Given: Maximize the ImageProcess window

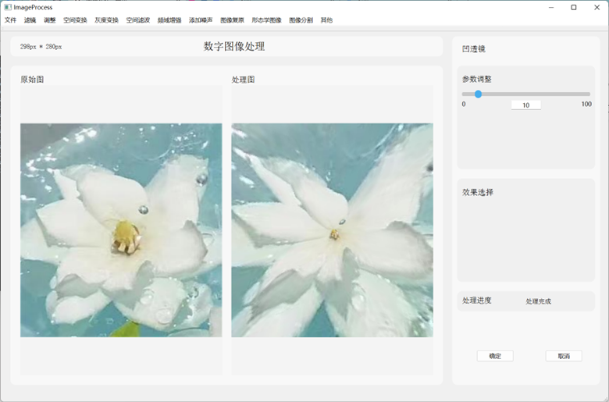Looking at the screenshot, I should point(573,7).
